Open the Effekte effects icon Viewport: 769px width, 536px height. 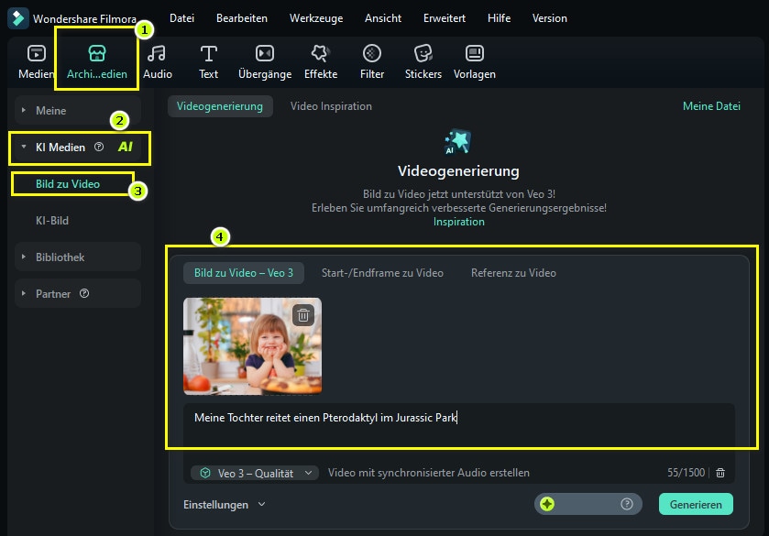[321, 53]
